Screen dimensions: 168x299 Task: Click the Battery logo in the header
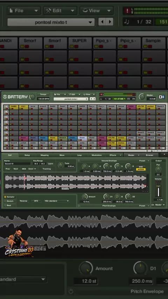click(15, 97)
